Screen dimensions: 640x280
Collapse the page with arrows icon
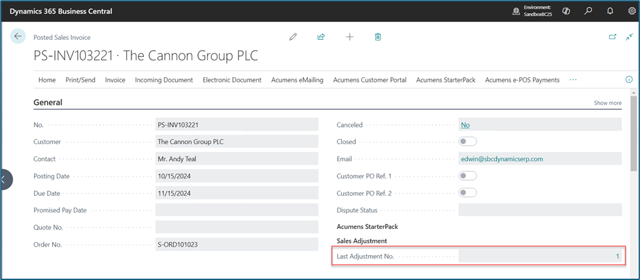point(629,37)
